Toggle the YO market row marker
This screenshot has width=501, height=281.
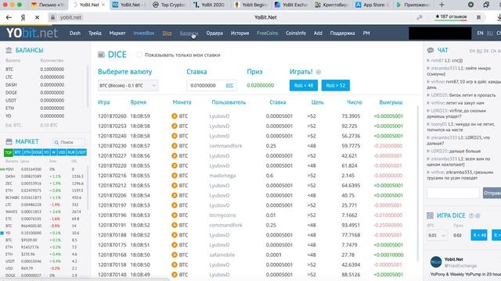tap(2, 233)
